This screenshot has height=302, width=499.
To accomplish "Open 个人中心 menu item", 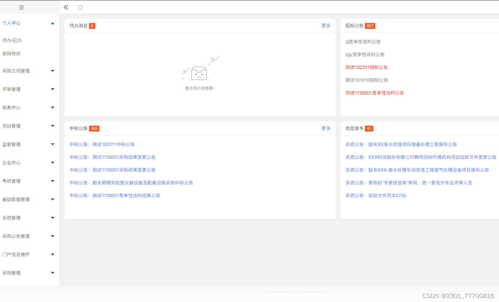I will click(11, 23).
